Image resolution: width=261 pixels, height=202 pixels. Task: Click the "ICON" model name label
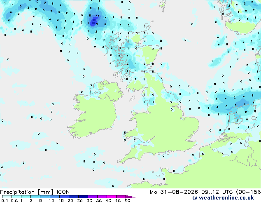tap(63, 192)
